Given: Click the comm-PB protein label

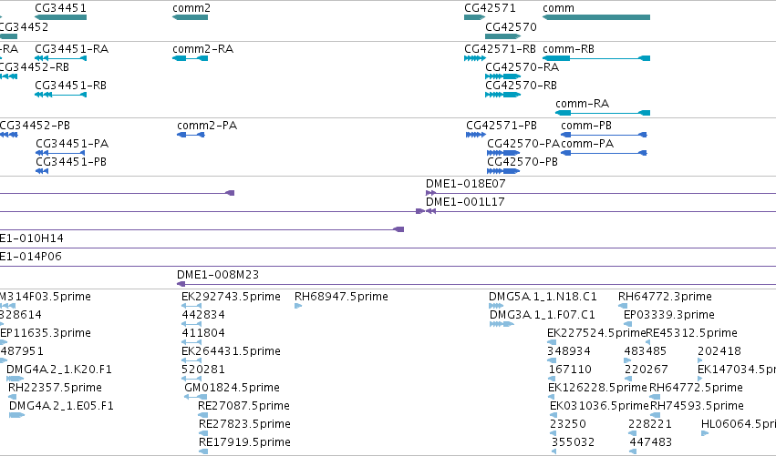Looking at the screenshot, I should click(x=586, y=126).
